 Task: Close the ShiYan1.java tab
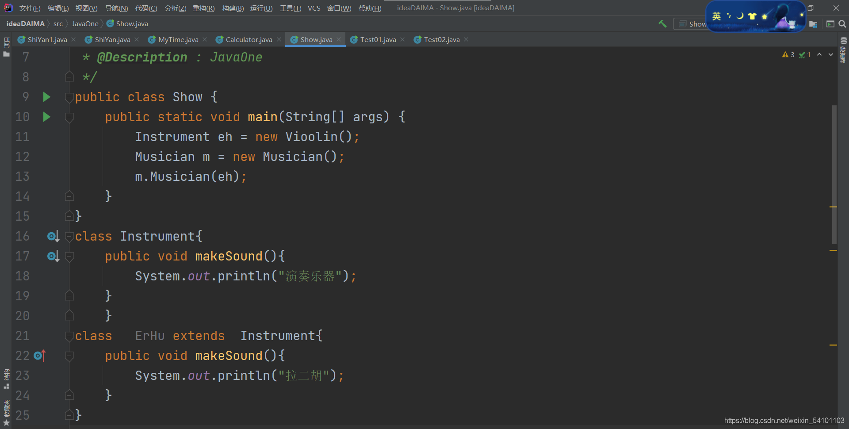click(73, 39)
